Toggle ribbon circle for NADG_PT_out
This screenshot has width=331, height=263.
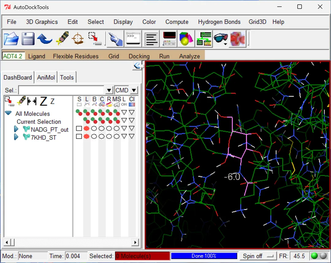(109, 129)
